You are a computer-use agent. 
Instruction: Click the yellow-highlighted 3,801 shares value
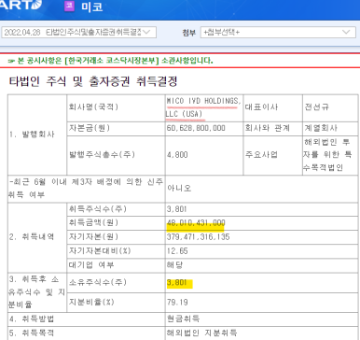(177, 283)
